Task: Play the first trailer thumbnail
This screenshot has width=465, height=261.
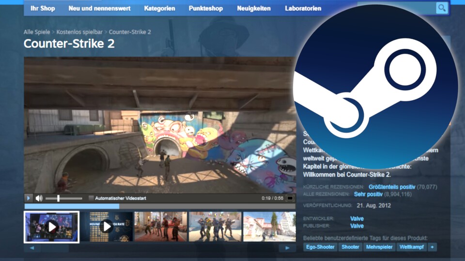Action: pos(51,227)
